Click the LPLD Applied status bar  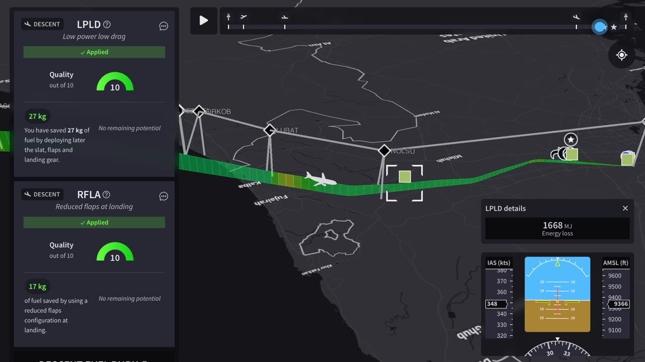(x=94, y=52)
